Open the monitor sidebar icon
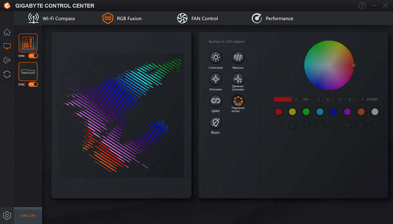 point(7,46)
